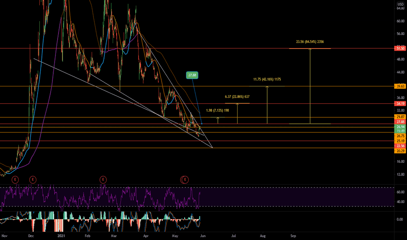Click the 16.00 price axis tick
This screenshot has width=407, height=240.
pos(400,161)
